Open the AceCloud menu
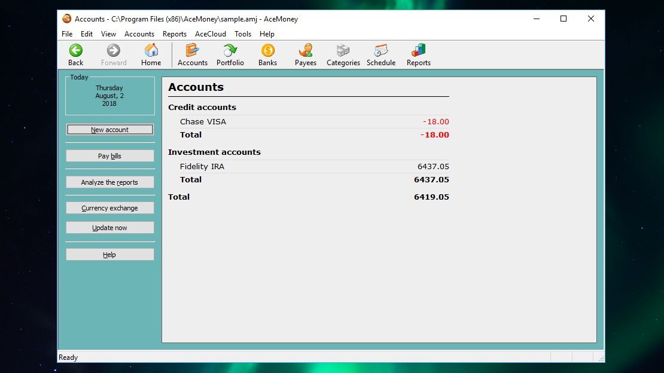This screenshot has width=664, height=373. (x=211, y=34)
